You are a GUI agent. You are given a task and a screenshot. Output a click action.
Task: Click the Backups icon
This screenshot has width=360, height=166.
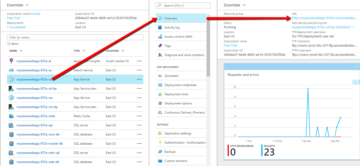(x=160, y=152)
